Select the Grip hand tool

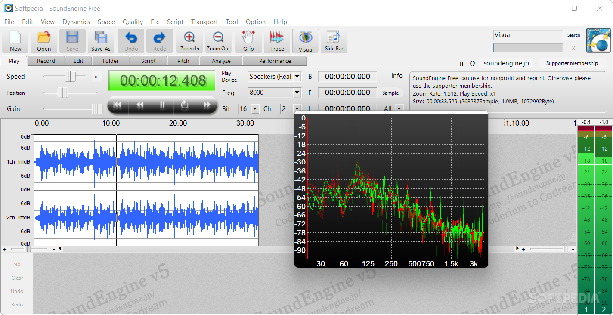(248, 41)
